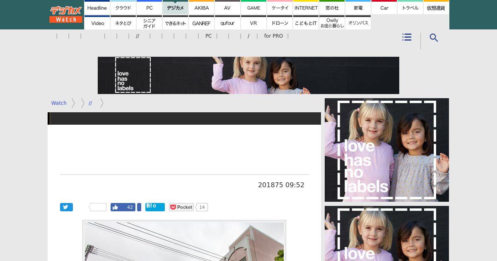This screenshot has width=497, height=261.
Task: Select the デジカメ tab
Action: 175,7
